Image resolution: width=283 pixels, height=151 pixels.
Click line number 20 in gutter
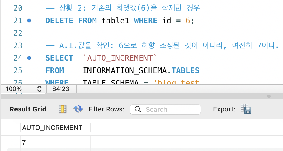tap(18, 8)
